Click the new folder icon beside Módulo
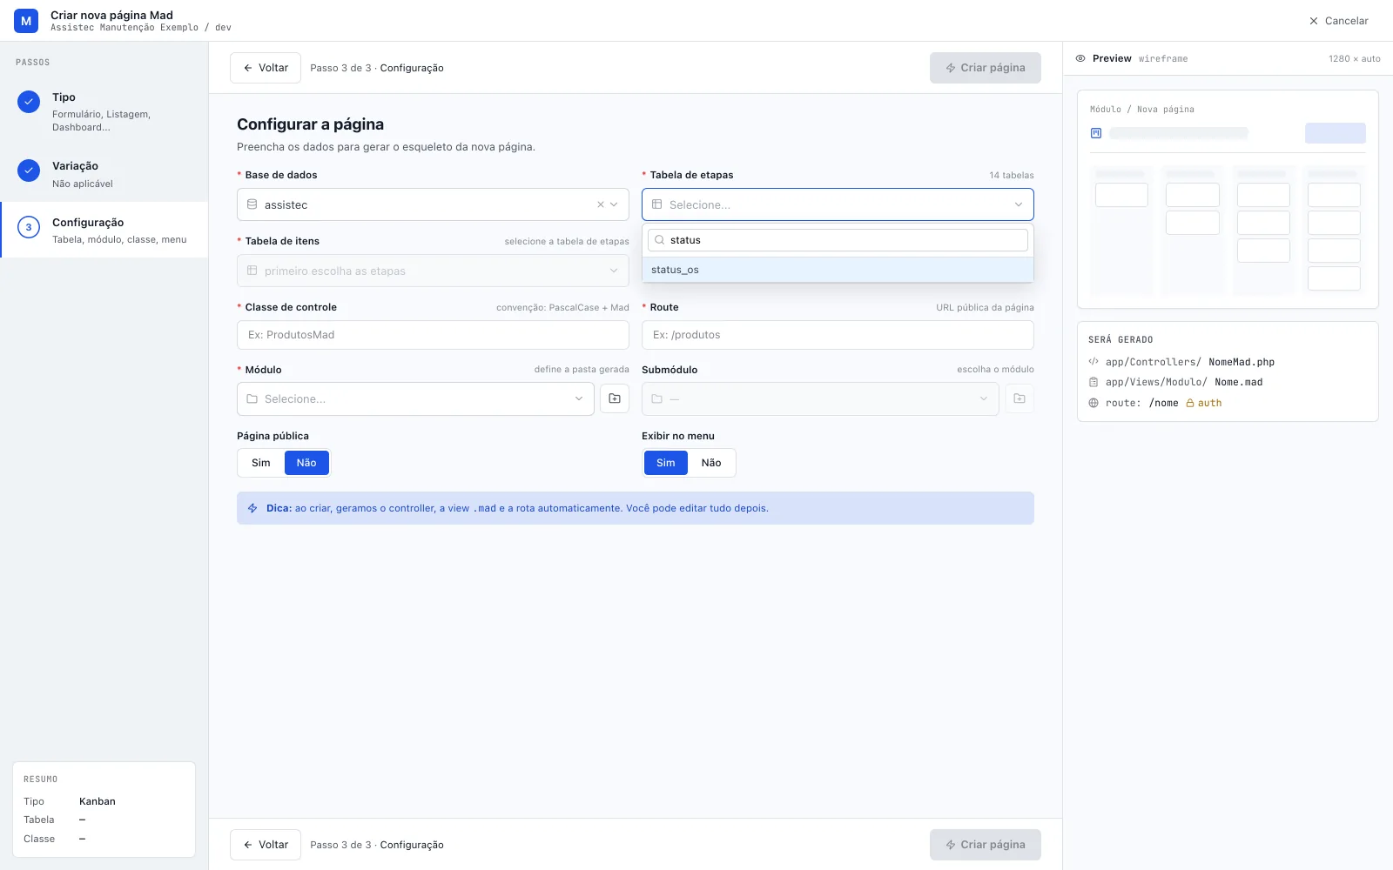This screenshot has height=870, width=1393. [615, 398]
